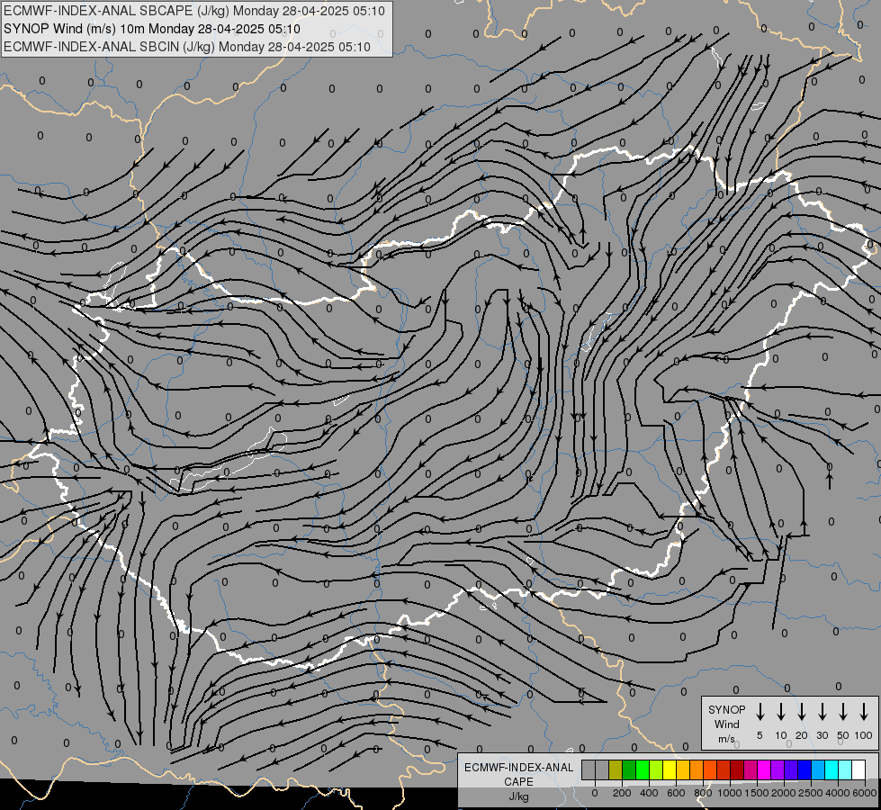Viewport: 881px width, 810px height.
Task: Click the SBCAPE title line at top
Action: point(193,11)
